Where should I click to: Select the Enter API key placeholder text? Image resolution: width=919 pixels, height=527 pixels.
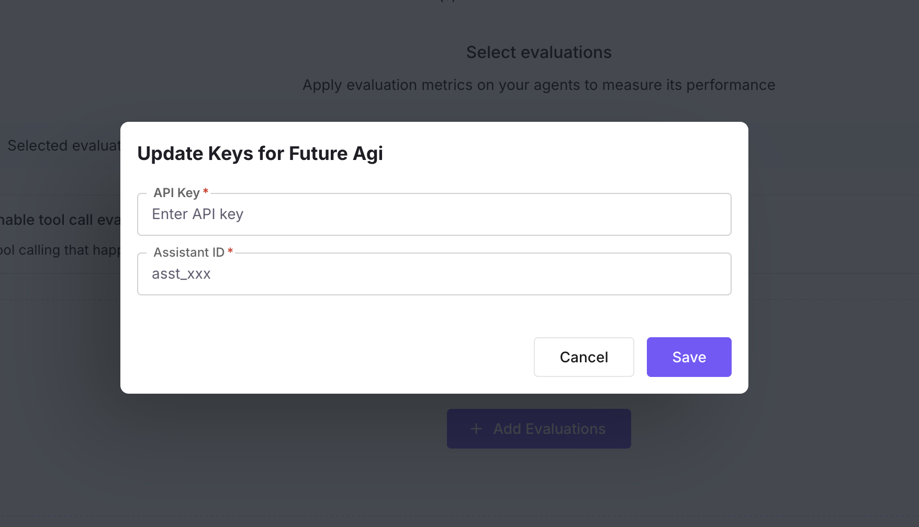point(197,214)
